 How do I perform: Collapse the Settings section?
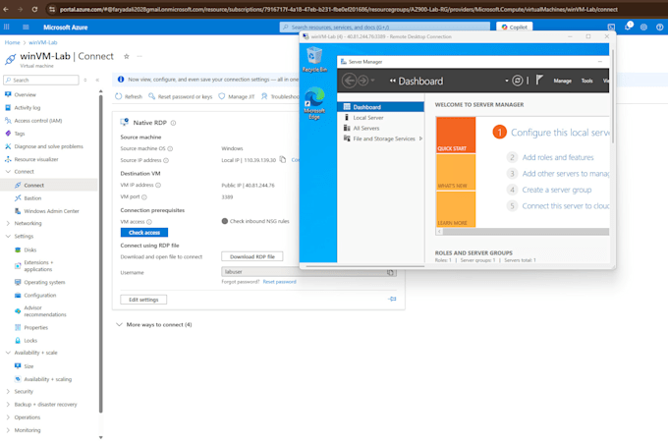[x=8, y=236]
